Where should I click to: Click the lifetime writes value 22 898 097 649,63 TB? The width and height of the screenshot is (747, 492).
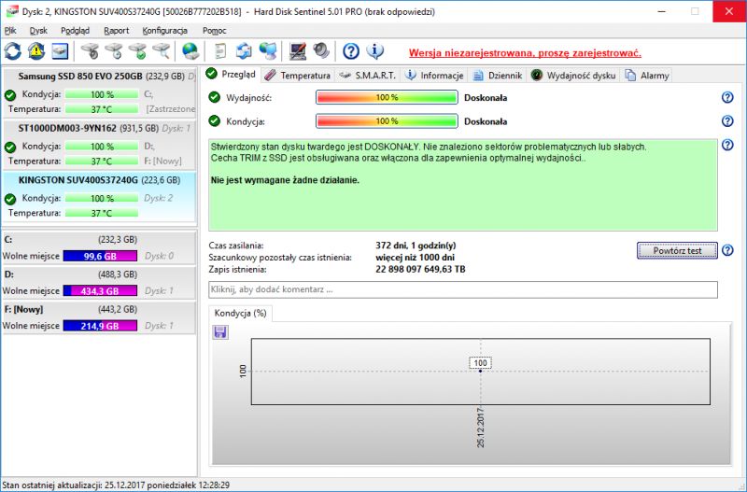(x=420, y=269)
